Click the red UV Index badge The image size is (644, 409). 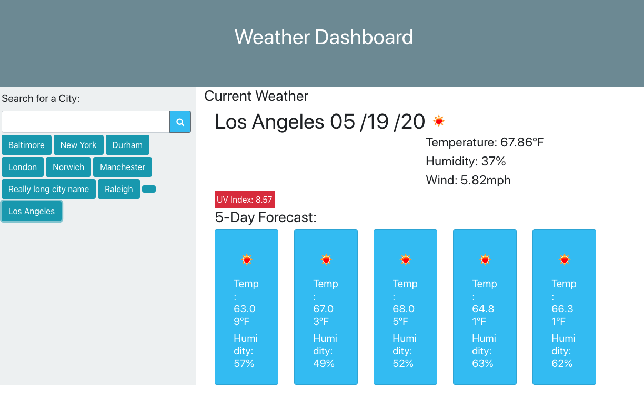point(245,200)
